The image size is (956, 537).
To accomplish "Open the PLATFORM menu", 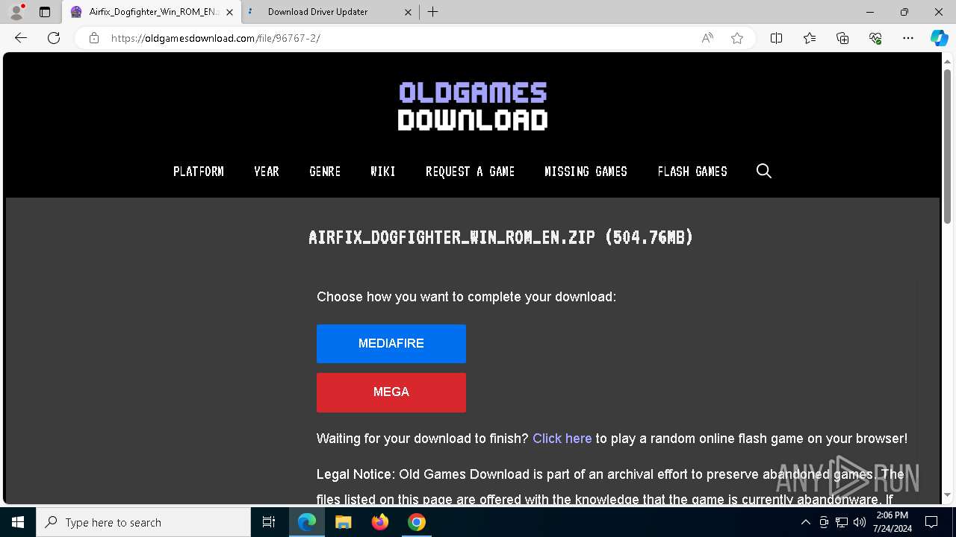I will coord(199,172).
